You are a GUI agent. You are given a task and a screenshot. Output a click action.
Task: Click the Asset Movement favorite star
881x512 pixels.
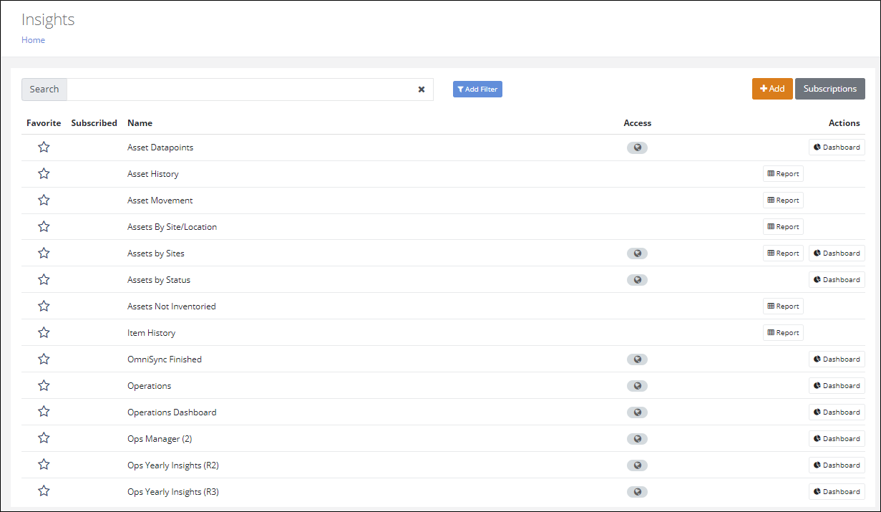pos(44,201)
